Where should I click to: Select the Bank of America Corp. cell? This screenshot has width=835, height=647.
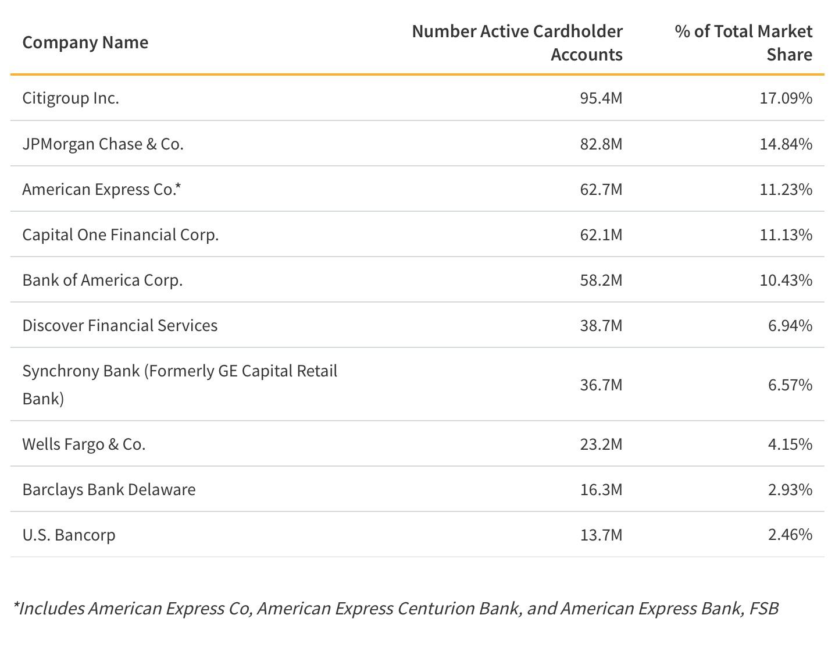[x=102, y=280]
